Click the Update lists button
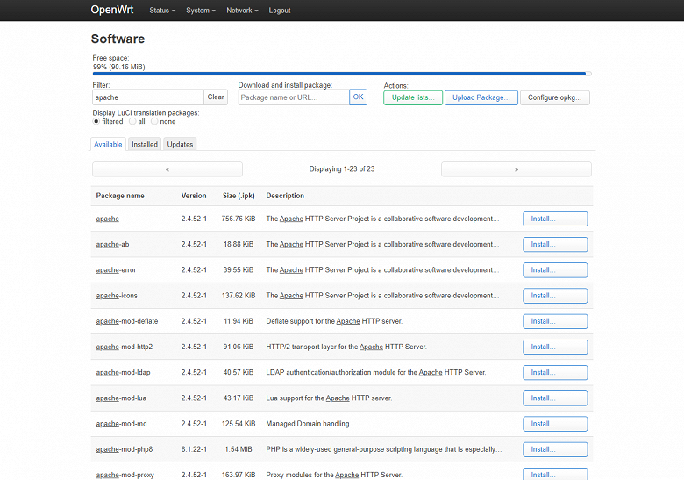The height and width of the screenshot is (480, 684). coord(413,97)
